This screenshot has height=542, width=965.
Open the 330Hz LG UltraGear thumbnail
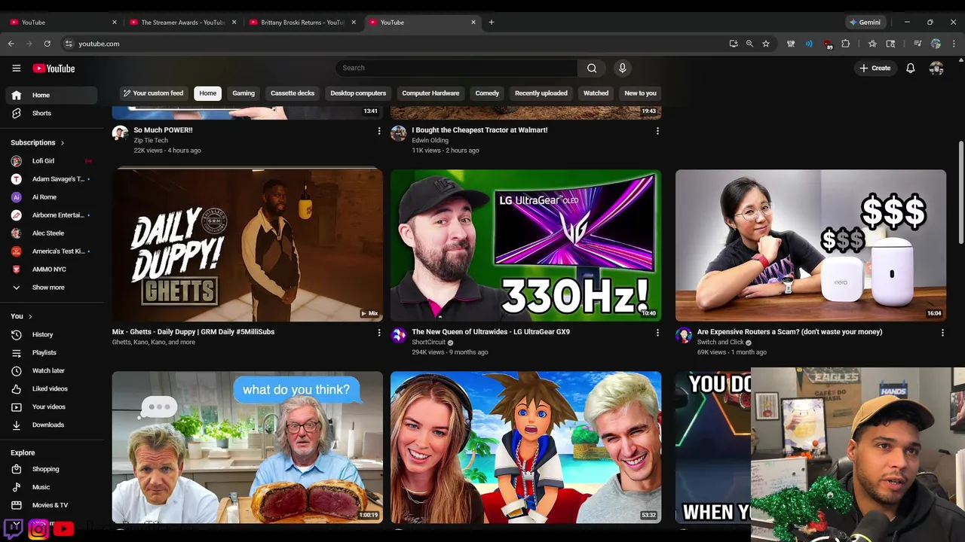point(525,245)
